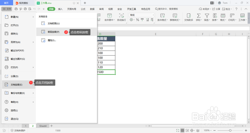Click the 条件格式 icon

tap(162, 15)
